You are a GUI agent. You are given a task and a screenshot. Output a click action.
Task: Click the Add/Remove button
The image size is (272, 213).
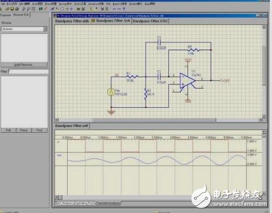(24, 65)
